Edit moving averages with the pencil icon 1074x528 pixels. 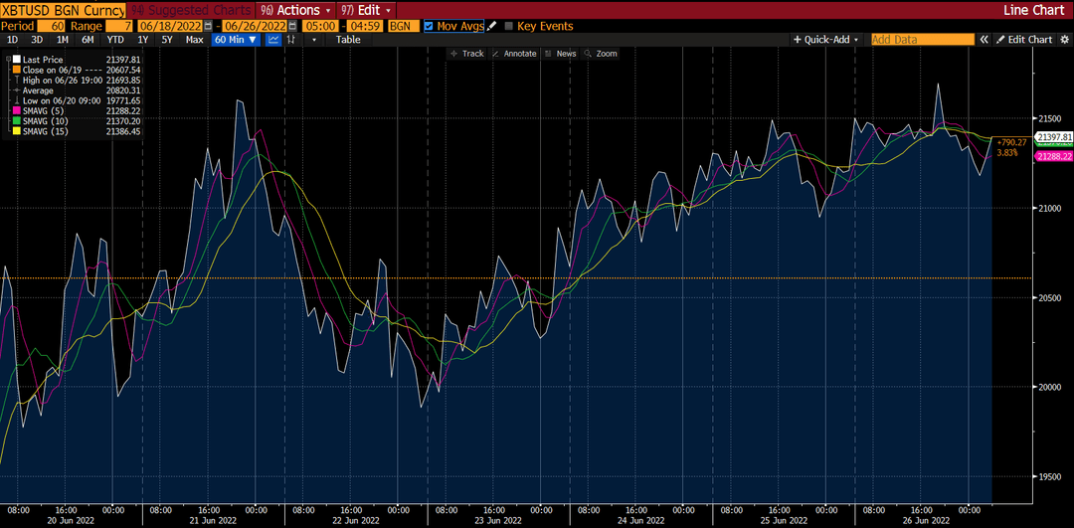pos(491,26)
